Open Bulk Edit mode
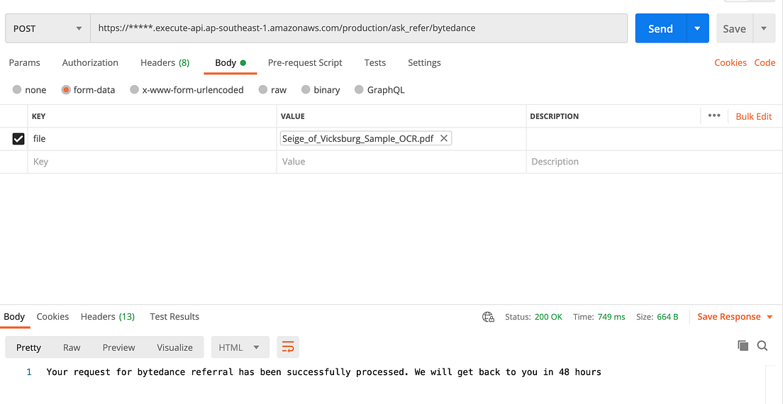Viewport: 783px width, 404px height. [753, 116]
